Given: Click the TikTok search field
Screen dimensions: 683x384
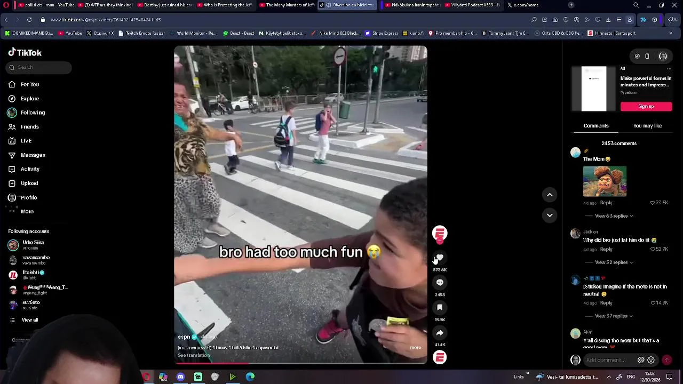Looking at the screenshot, I should [x=38, y=67].
